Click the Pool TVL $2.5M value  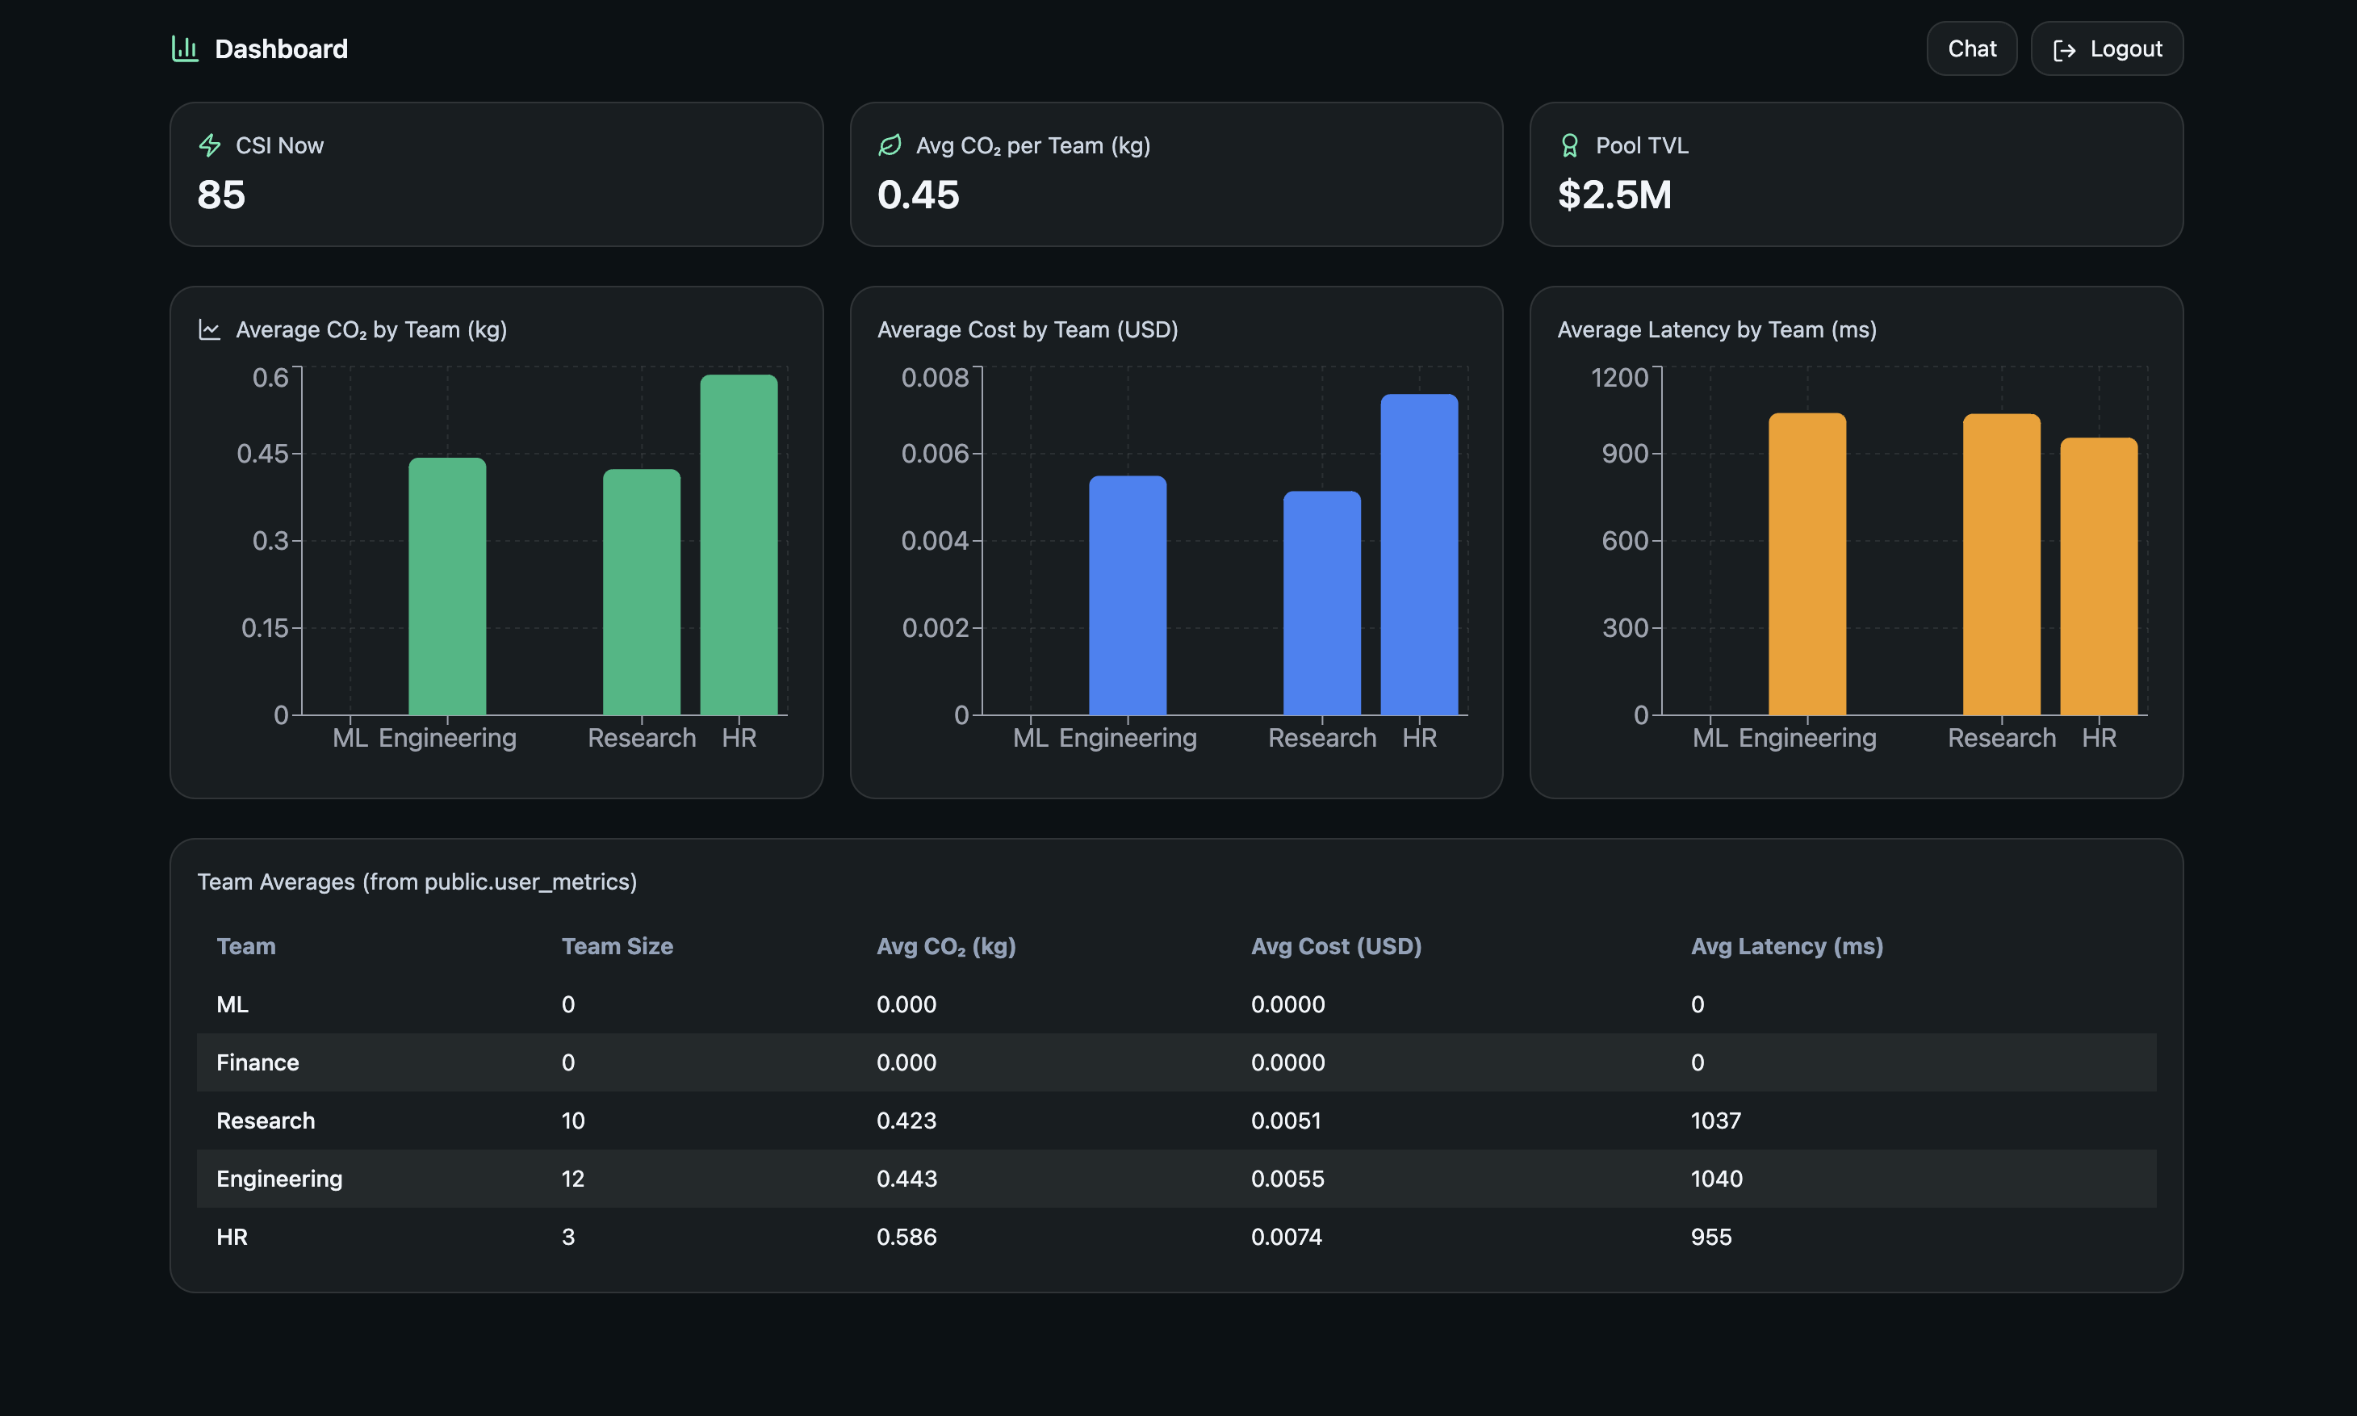[1614, 195]
